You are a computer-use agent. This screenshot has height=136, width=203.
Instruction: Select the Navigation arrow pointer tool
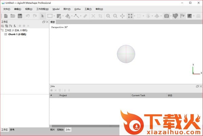coord(43,16)
